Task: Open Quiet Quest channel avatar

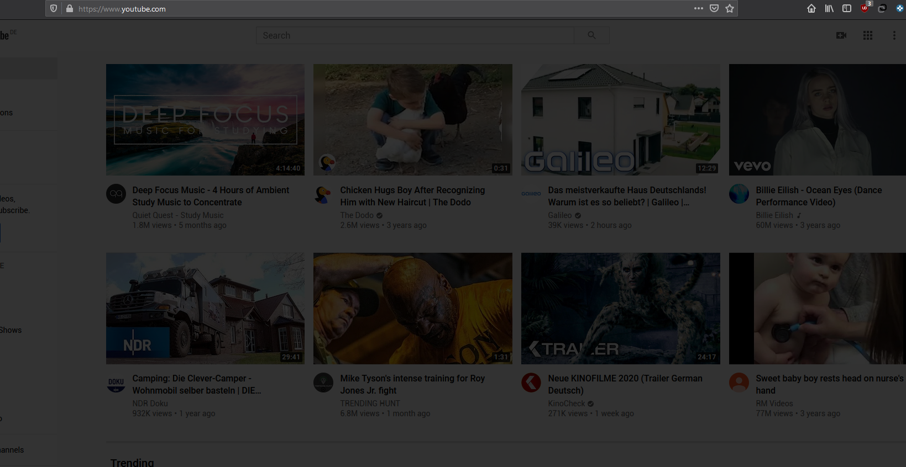Action: 116,194
